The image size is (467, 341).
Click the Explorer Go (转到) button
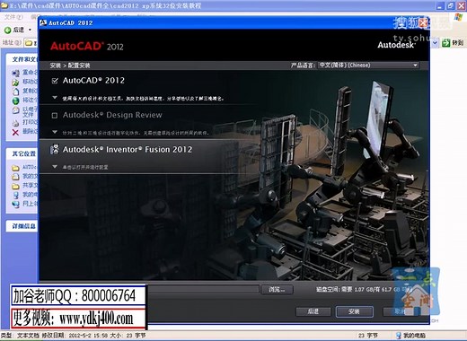[x=453, y=43]
